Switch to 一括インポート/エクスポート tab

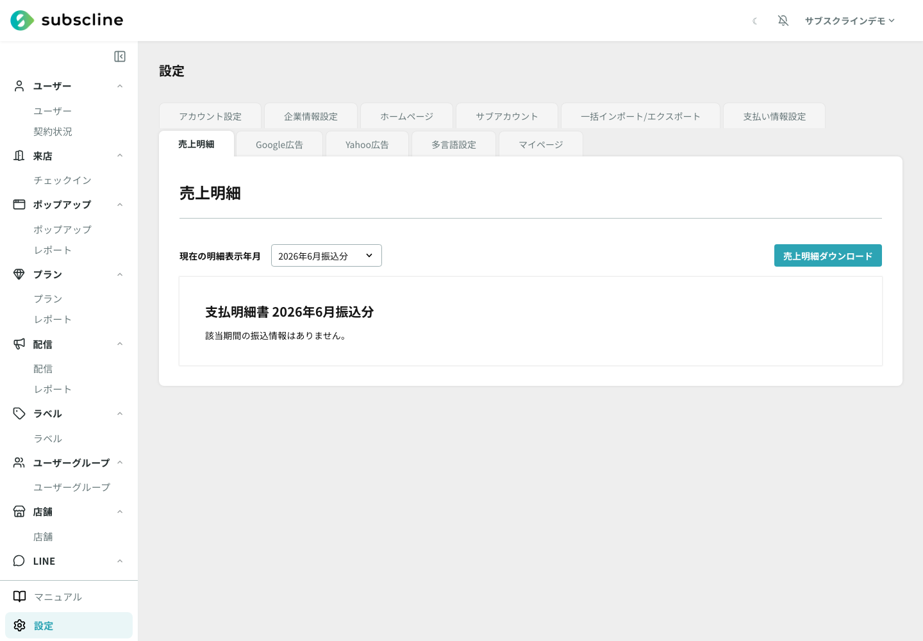[x=641, y=116]
